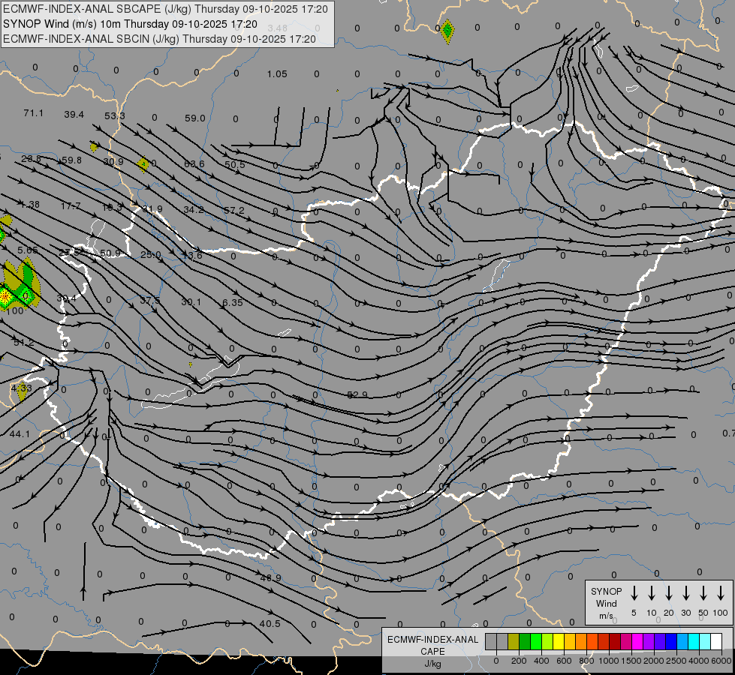Click the 6.35 value on the map
Image resolution: width=735 pixels, height=675 pixels.
pyautogui.click(x=233, y=302)
